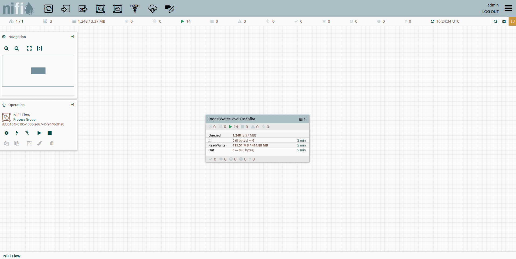Select the Input Port toolbar icon
Image resolution: width=516 pixels, height=259 pixels.
click(66, 9)
